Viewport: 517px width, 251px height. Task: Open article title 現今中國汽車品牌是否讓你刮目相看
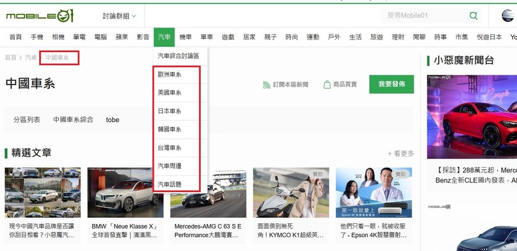42,231
